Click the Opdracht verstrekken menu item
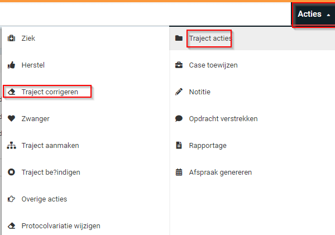The image size is (335, 235). click(223, 118)
